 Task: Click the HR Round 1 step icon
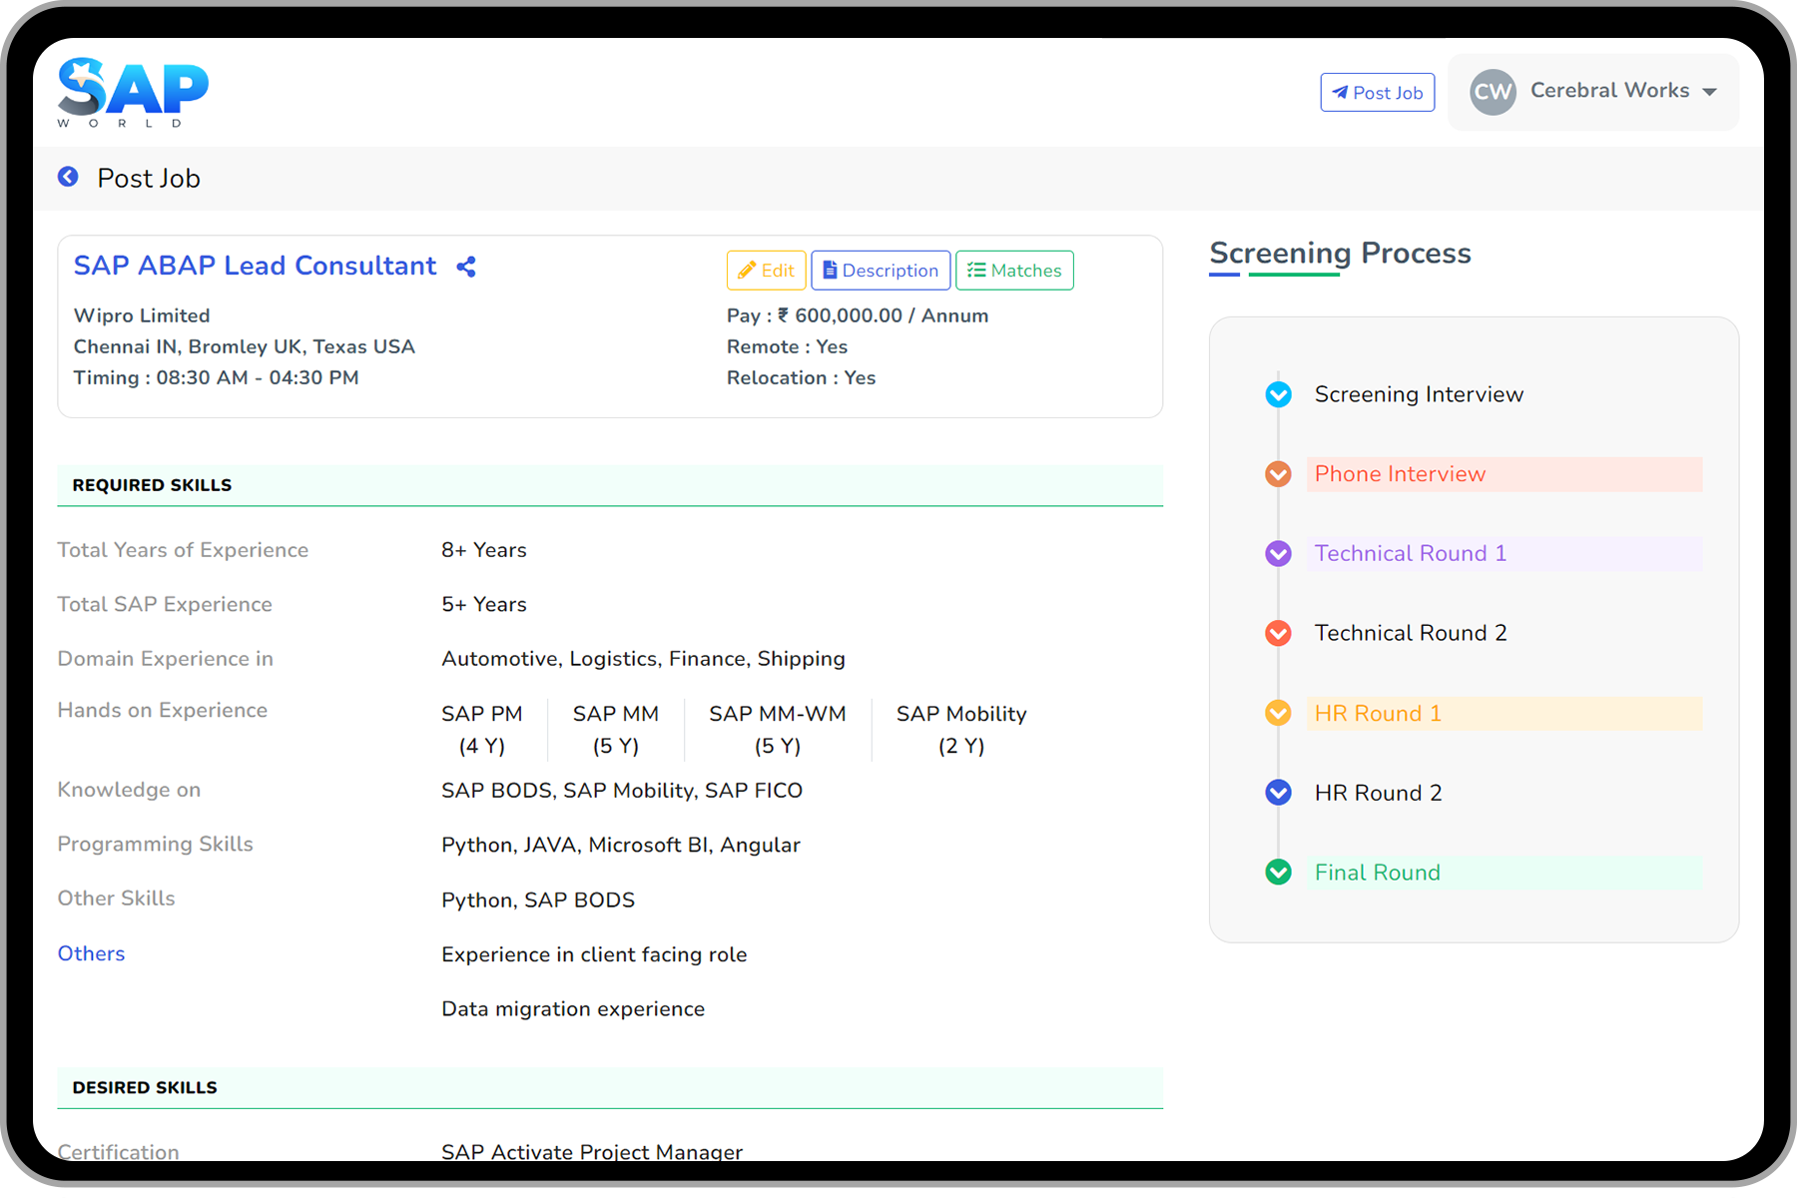click(x=1278, y=713)
